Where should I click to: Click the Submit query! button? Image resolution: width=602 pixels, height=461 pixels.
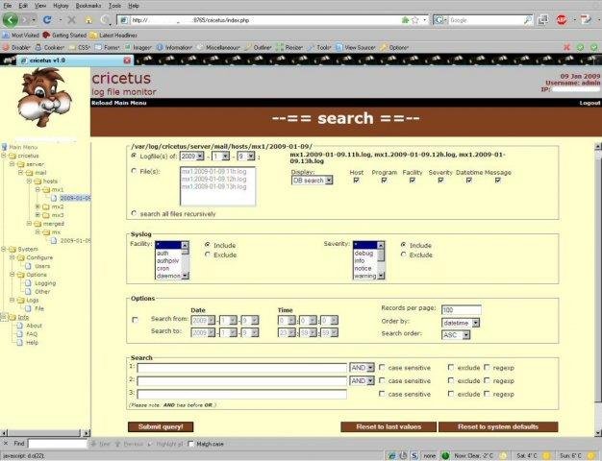[161, 426]
